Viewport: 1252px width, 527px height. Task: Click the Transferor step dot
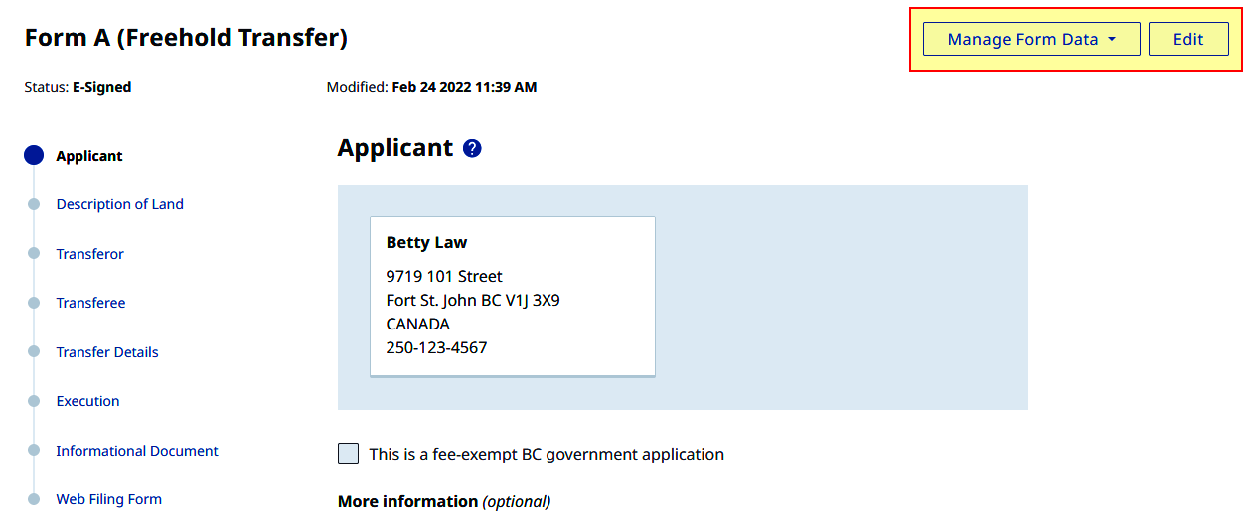[x=34, y=254]
